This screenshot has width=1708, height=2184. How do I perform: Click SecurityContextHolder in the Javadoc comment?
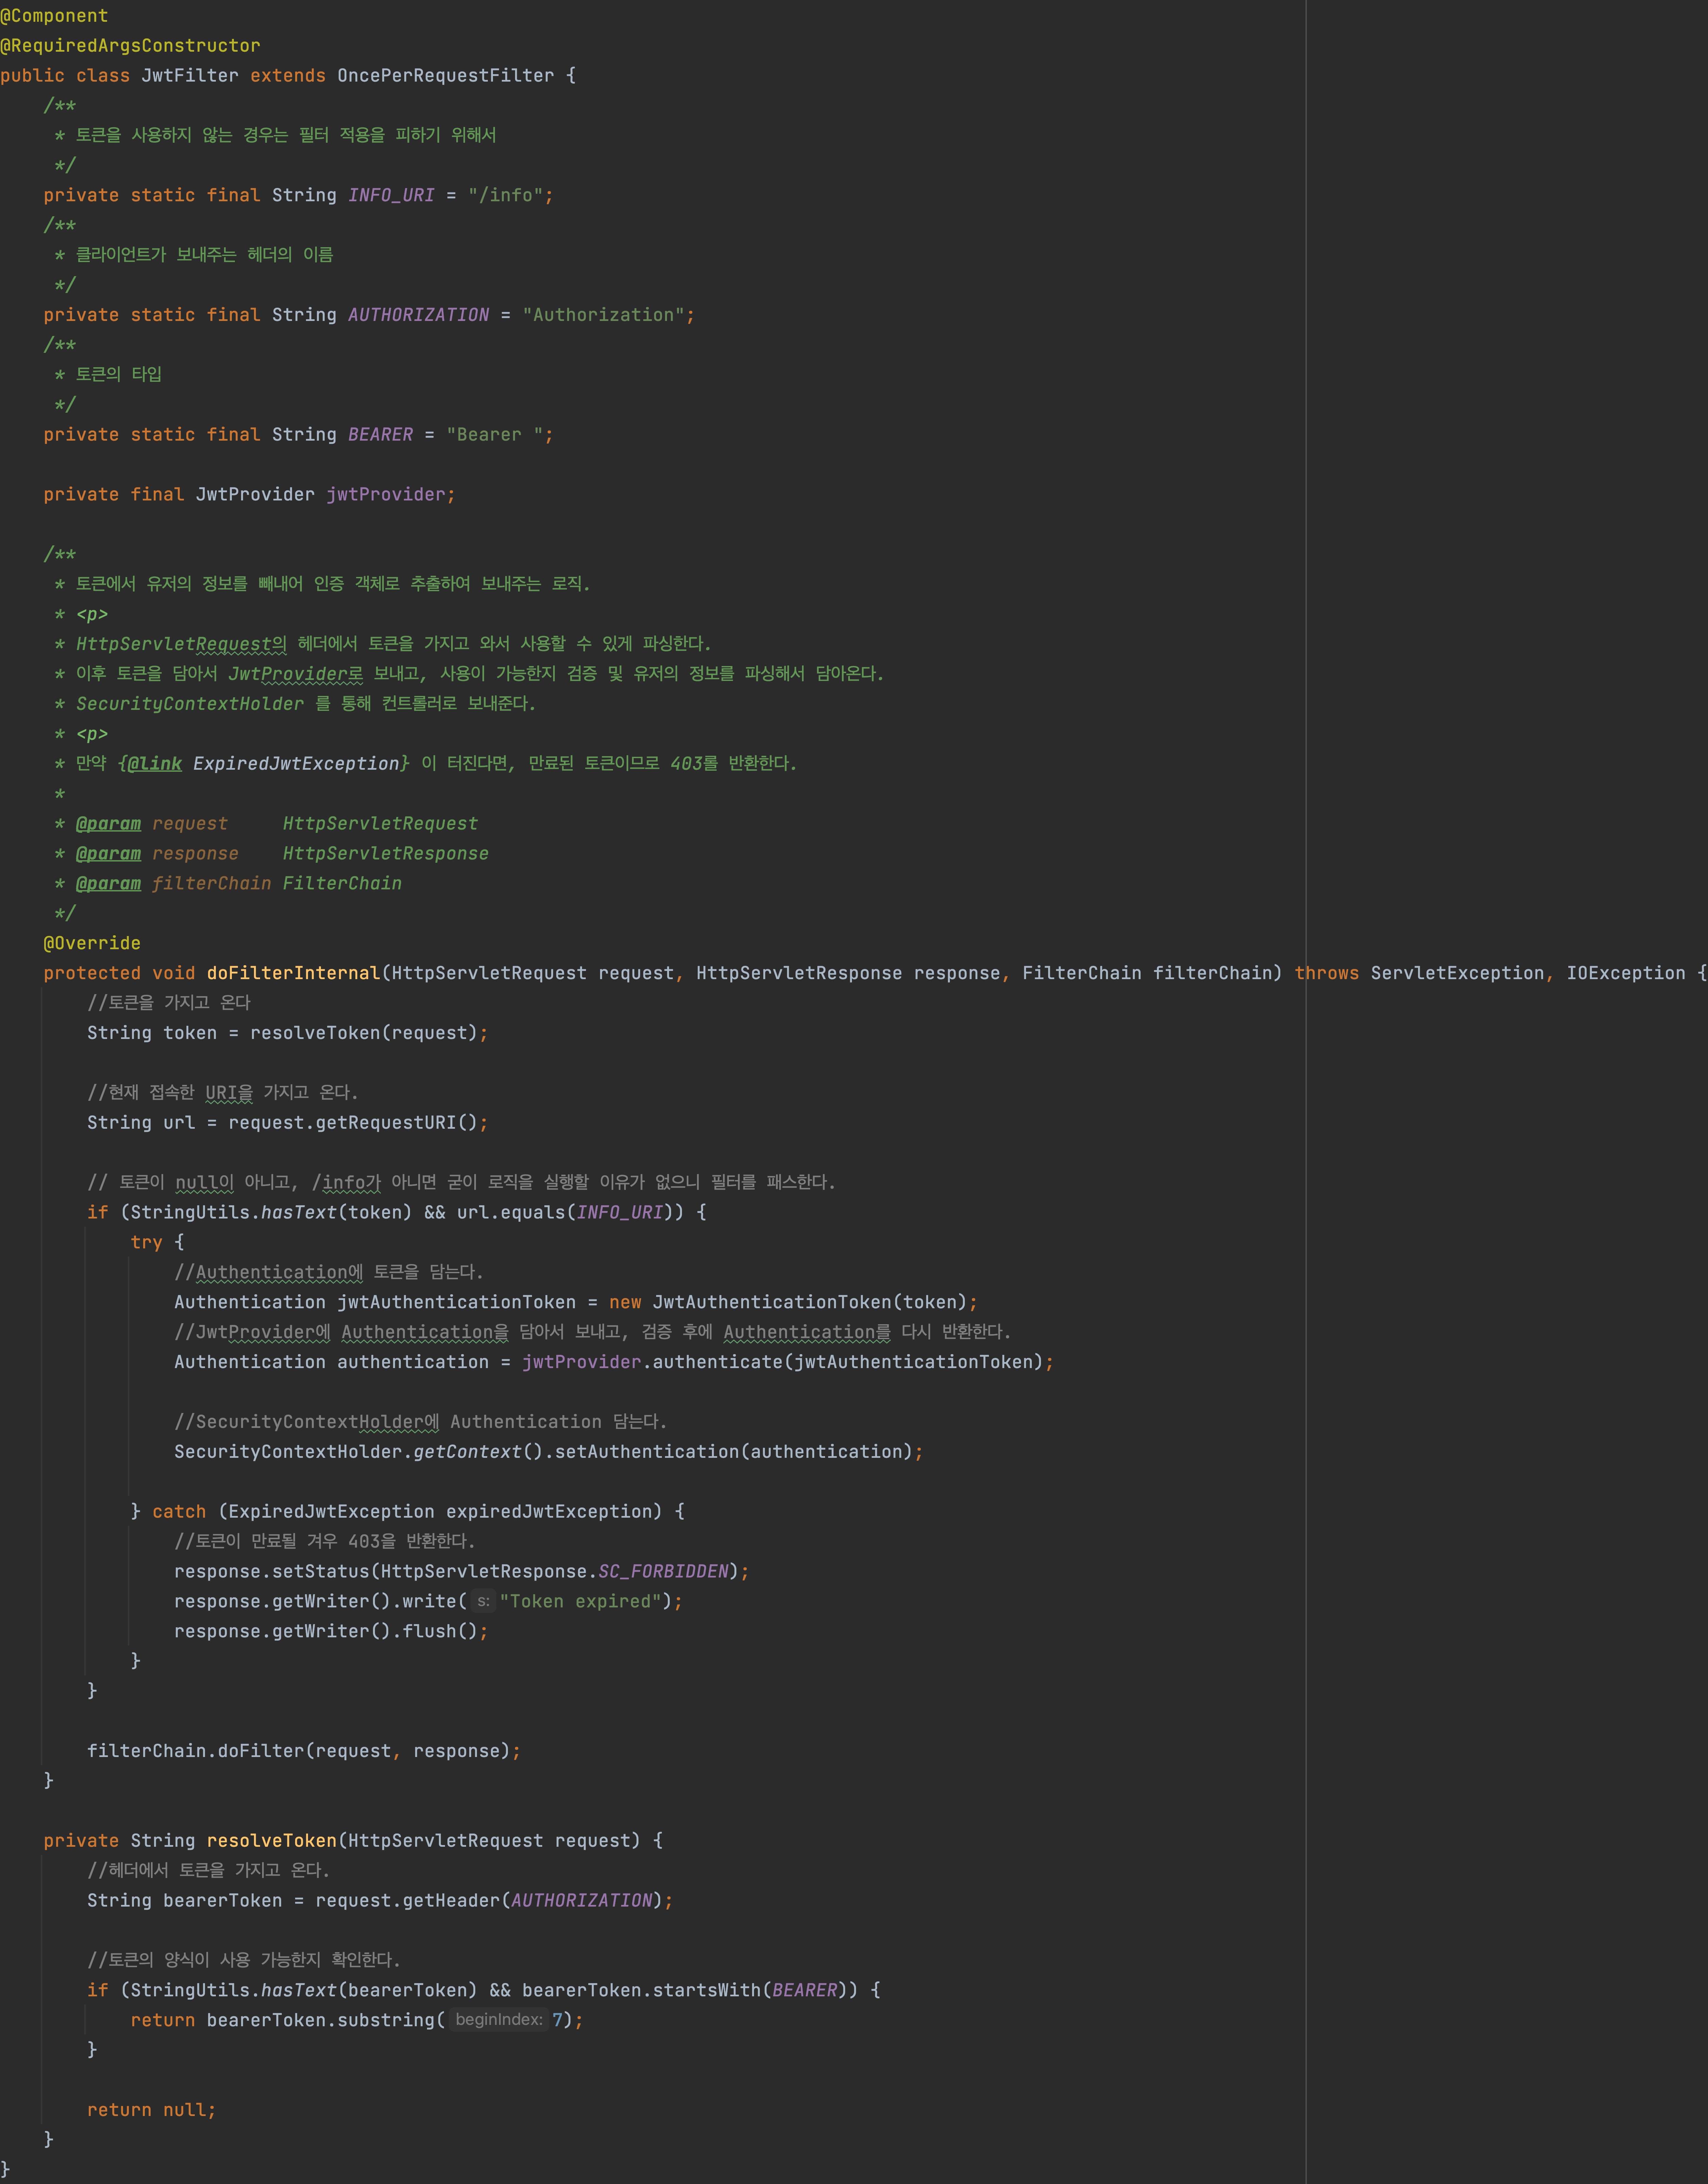pyautogui.click(x=190, y=704)
